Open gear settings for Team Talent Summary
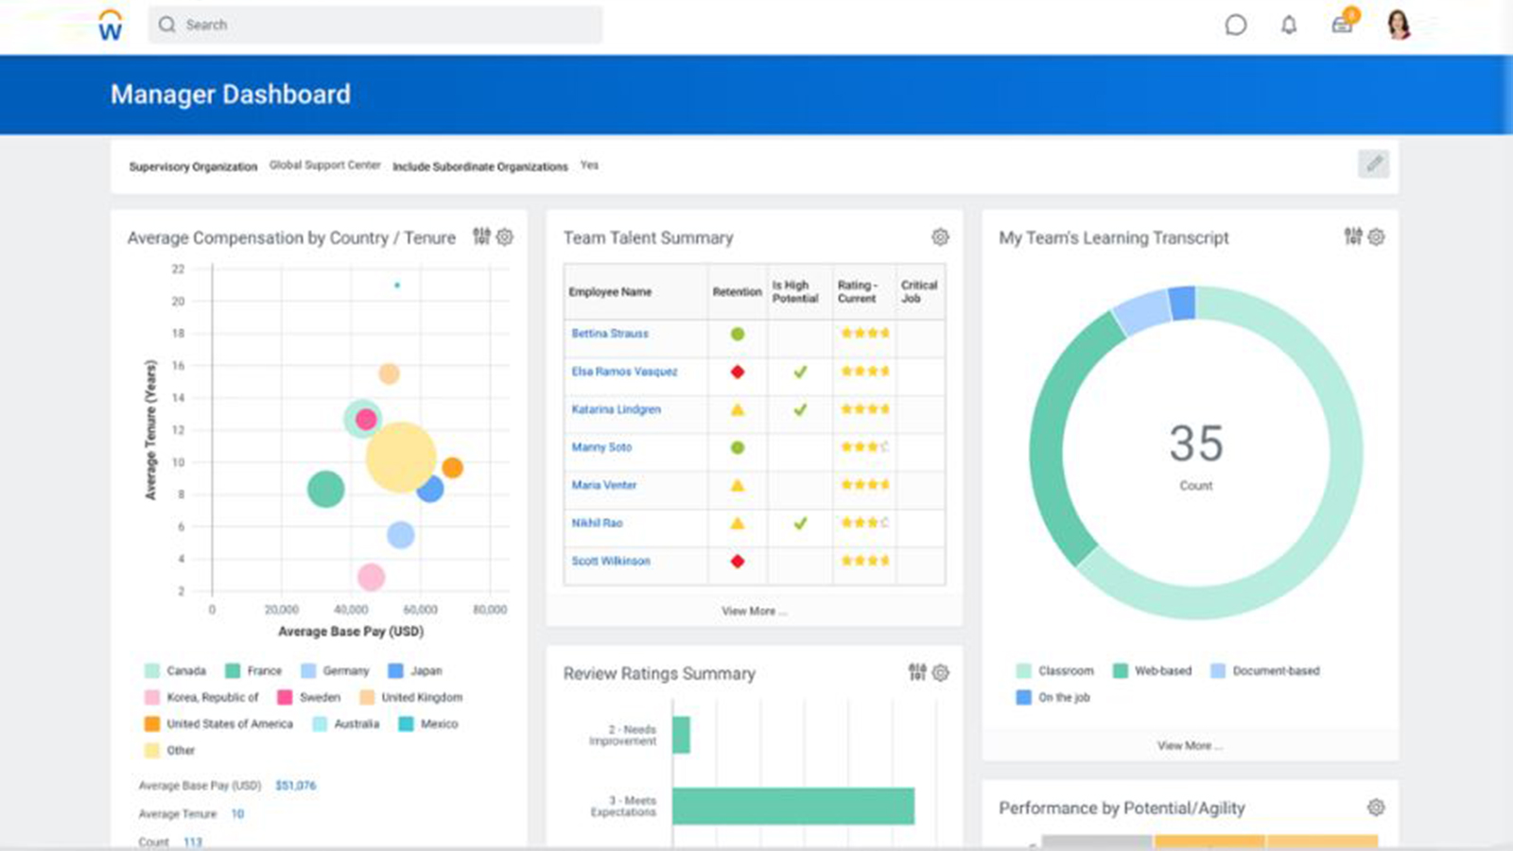This screenshot has height=851, width=1513. coord(940,237)
